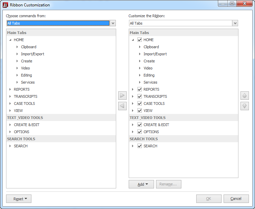Expand TRANSCRIPTS in right ribbon tree
The image size is (255, 209).
coord(133,96)
